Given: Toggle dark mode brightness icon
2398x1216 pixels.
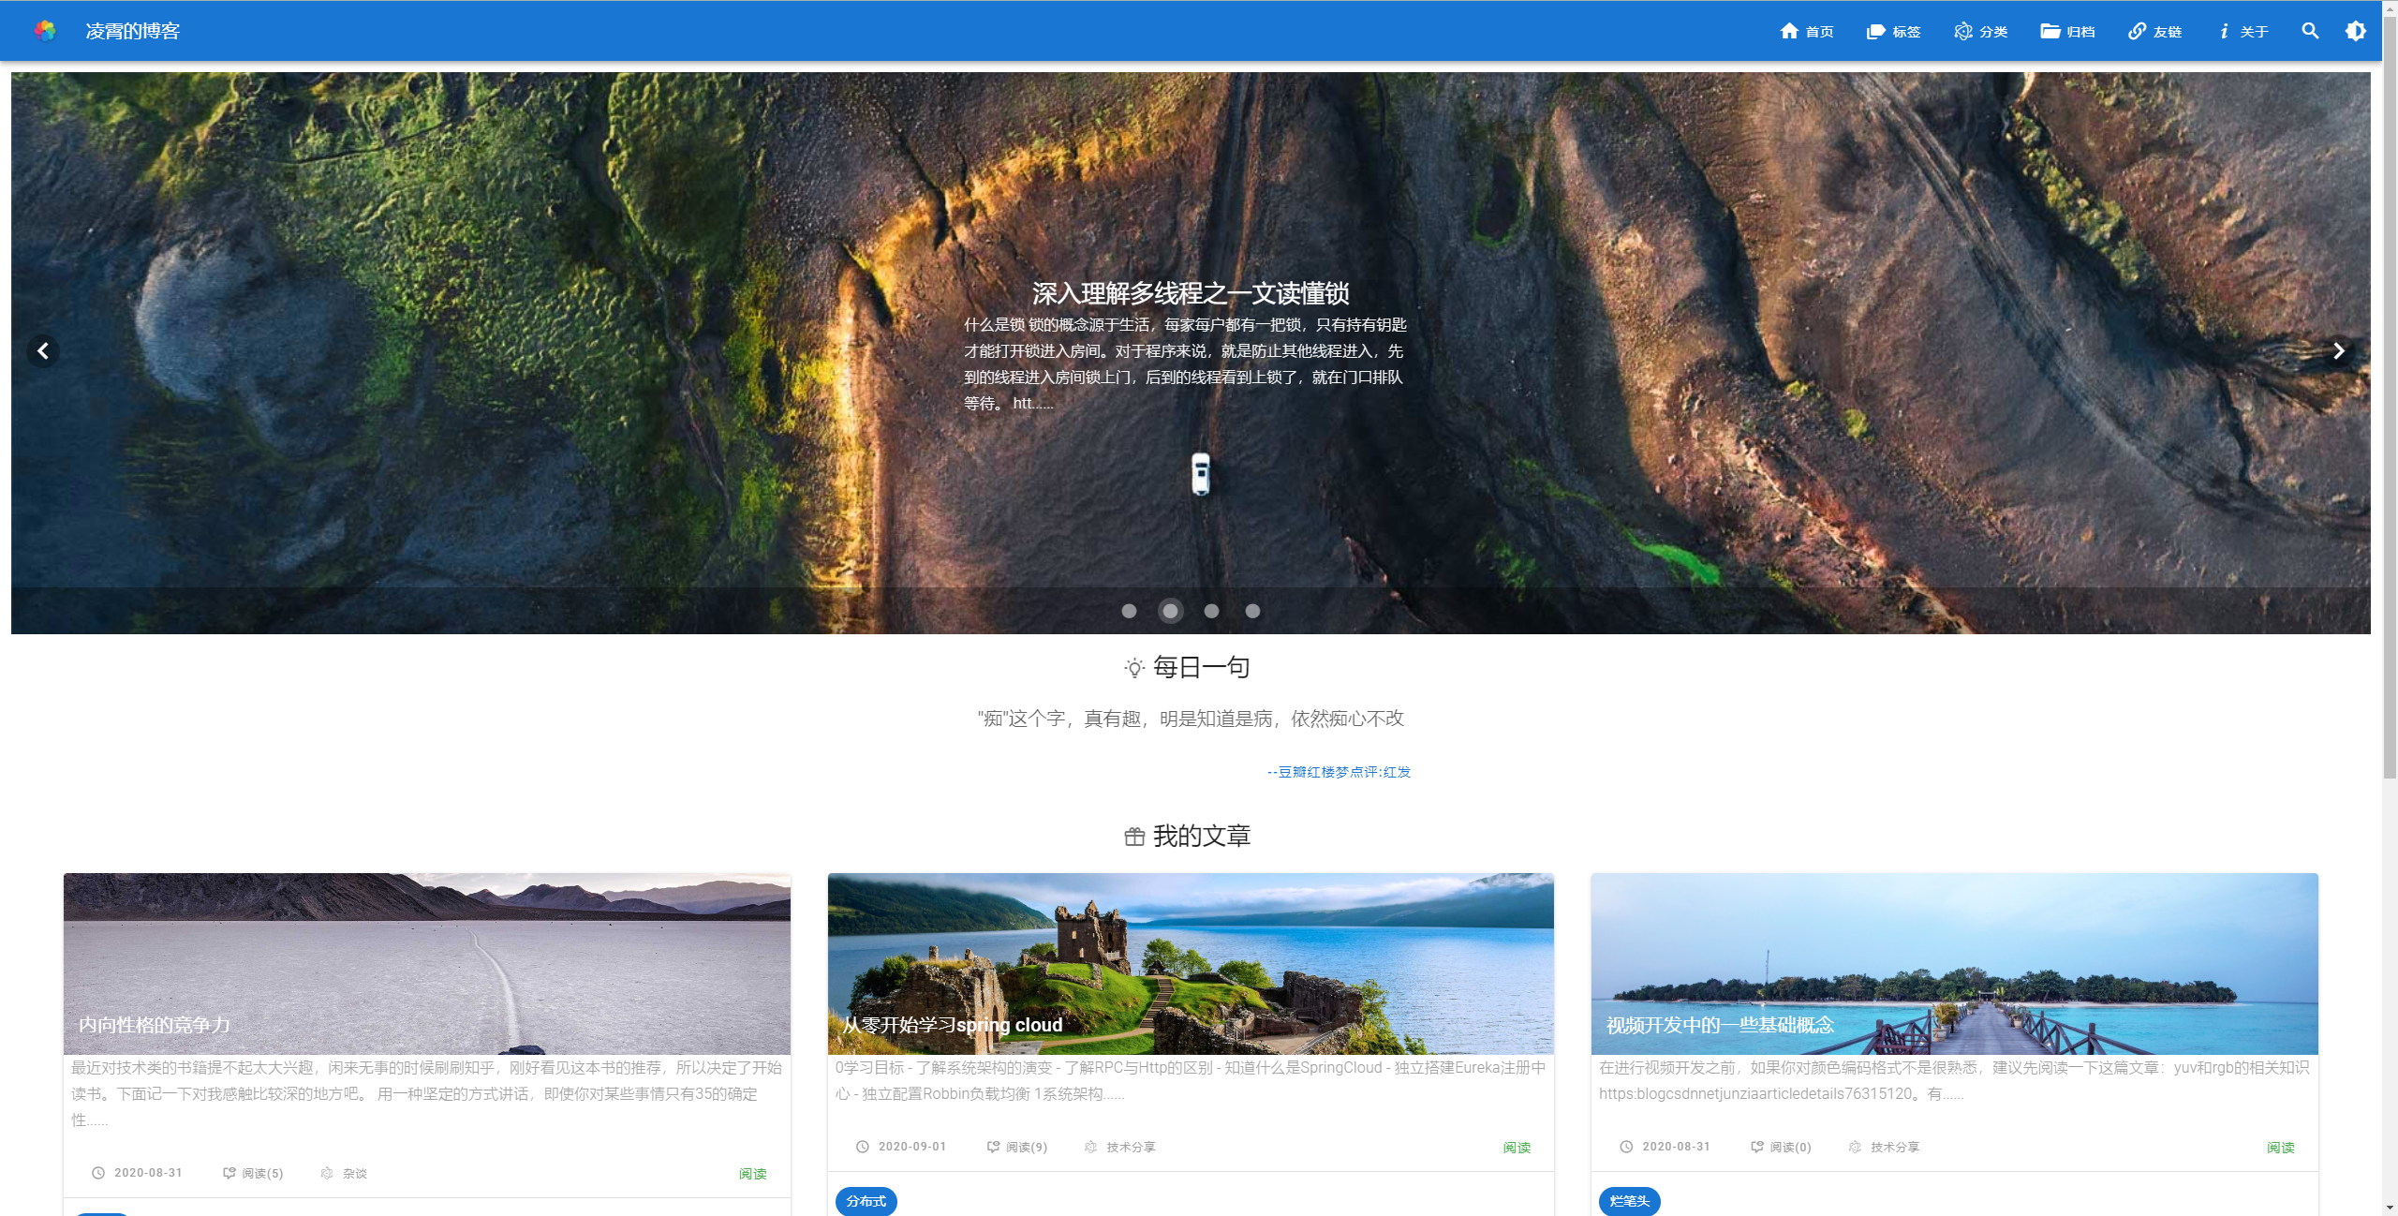Looking at the screenshot, I should tap(2355, 31).
